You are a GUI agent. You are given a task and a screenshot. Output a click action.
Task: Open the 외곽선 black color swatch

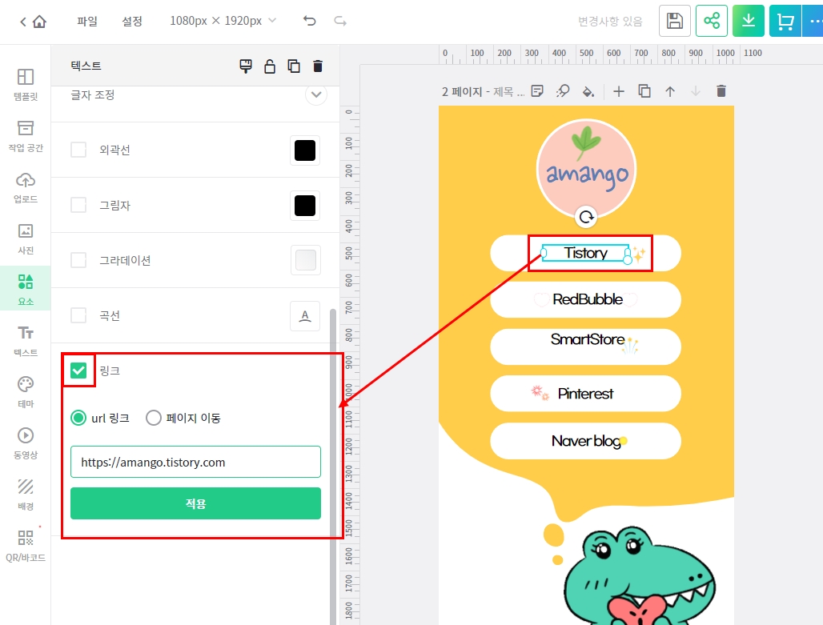305,150
